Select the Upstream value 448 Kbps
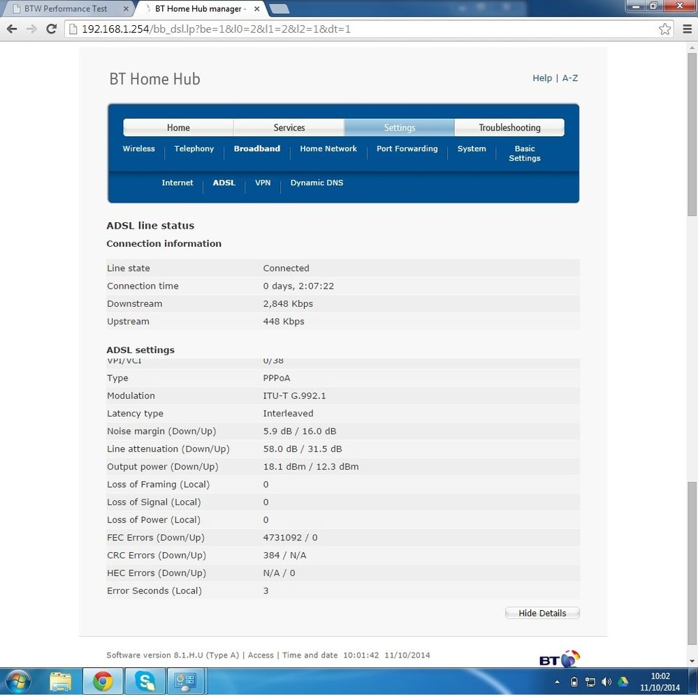 pos(284,321)
